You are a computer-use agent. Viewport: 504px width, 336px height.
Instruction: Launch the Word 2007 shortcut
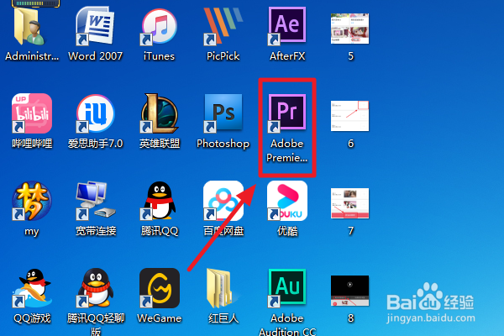pyautogui.click(x=95, y=26)
